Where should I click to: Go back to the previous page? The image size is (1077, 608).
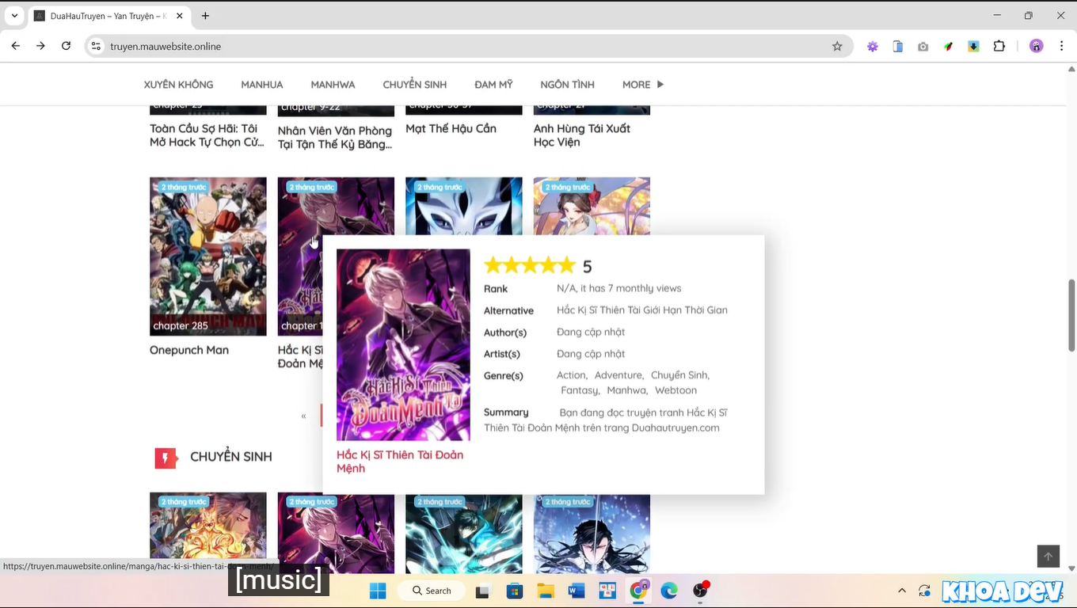coord(16,46)
